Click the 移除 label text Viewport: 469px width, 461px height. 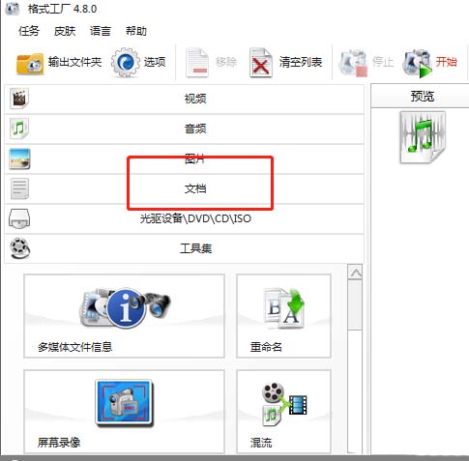pyautogui.click(x=226, y=62)
